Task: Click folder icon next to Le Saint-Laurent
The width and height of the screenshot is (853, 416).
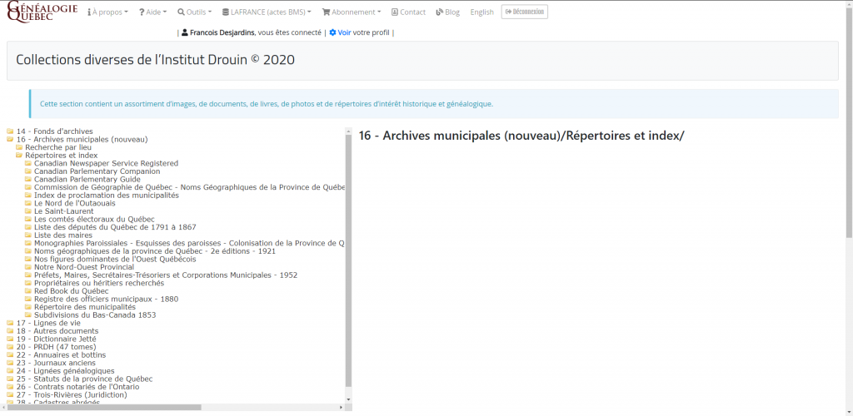Action: [x=28, y=211]
